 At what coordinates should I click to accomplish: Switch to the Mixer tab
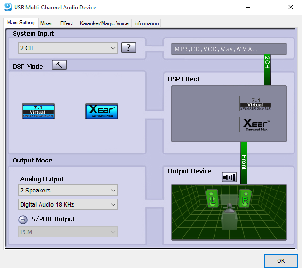click(x=46, y=23)
